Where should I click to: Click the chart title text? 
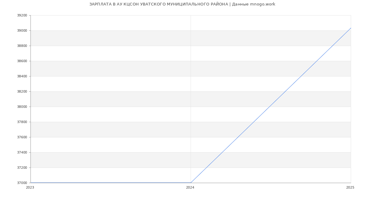(x=182, y=4)
